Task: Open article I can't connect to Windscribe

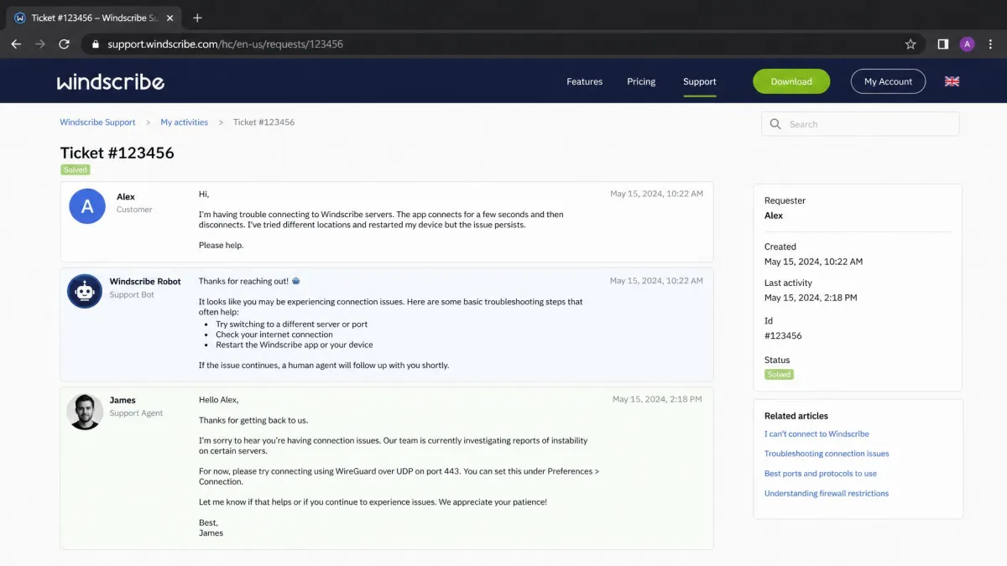Action: coord(817,434)
